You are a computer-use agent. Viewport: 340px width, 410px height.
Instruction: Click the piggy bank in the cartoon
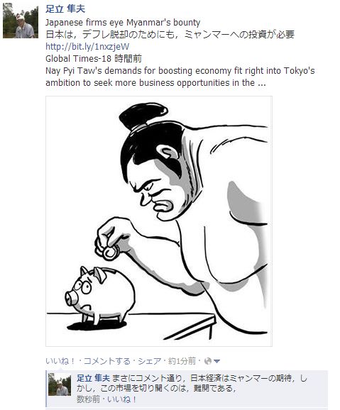point(100,294)
